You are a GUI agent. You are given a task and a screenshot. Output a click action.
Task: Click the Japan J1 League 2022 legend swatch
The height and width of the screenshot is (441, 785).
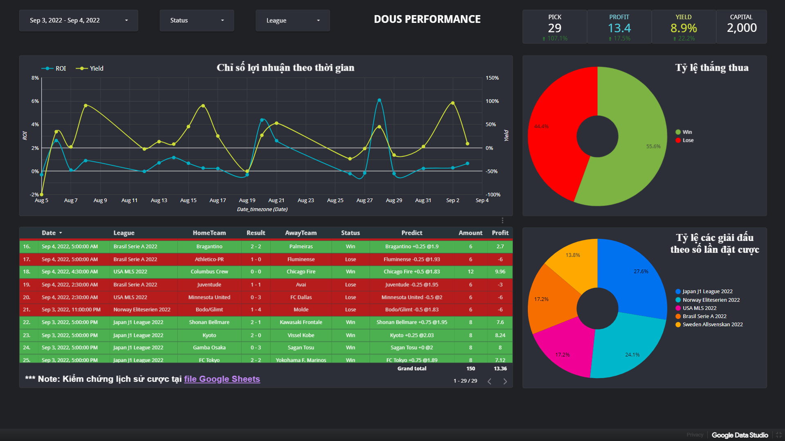click(x=678, y=292)
